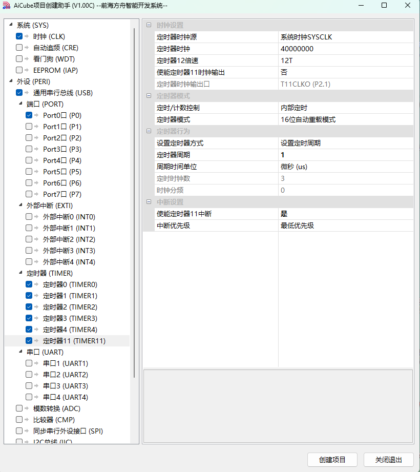Uncheck the 通用串行总线 (USB) checkbox
The width and height of the screenshot is (420, 472).
(19, 93)
